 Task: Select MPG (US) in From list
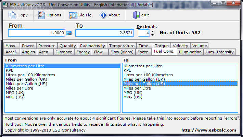tap(62, 97)
